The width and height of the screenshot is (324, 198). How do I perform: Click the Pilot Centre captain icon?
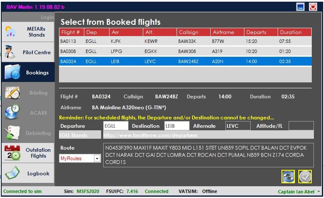coord(10,52)
